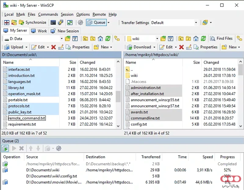Toggle the Queue panel button
This screenshot has width=244, height=190.
click(96, 23)
